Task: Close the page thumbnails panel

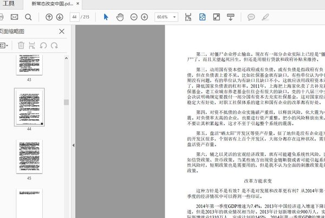Action: (x=62, y=31)
